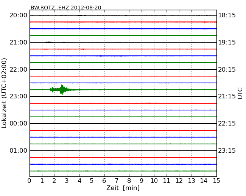The width and height of the screenshot is (246, 196).
Task: Click the 18:15 UTC time label
Action: (227, 15)
